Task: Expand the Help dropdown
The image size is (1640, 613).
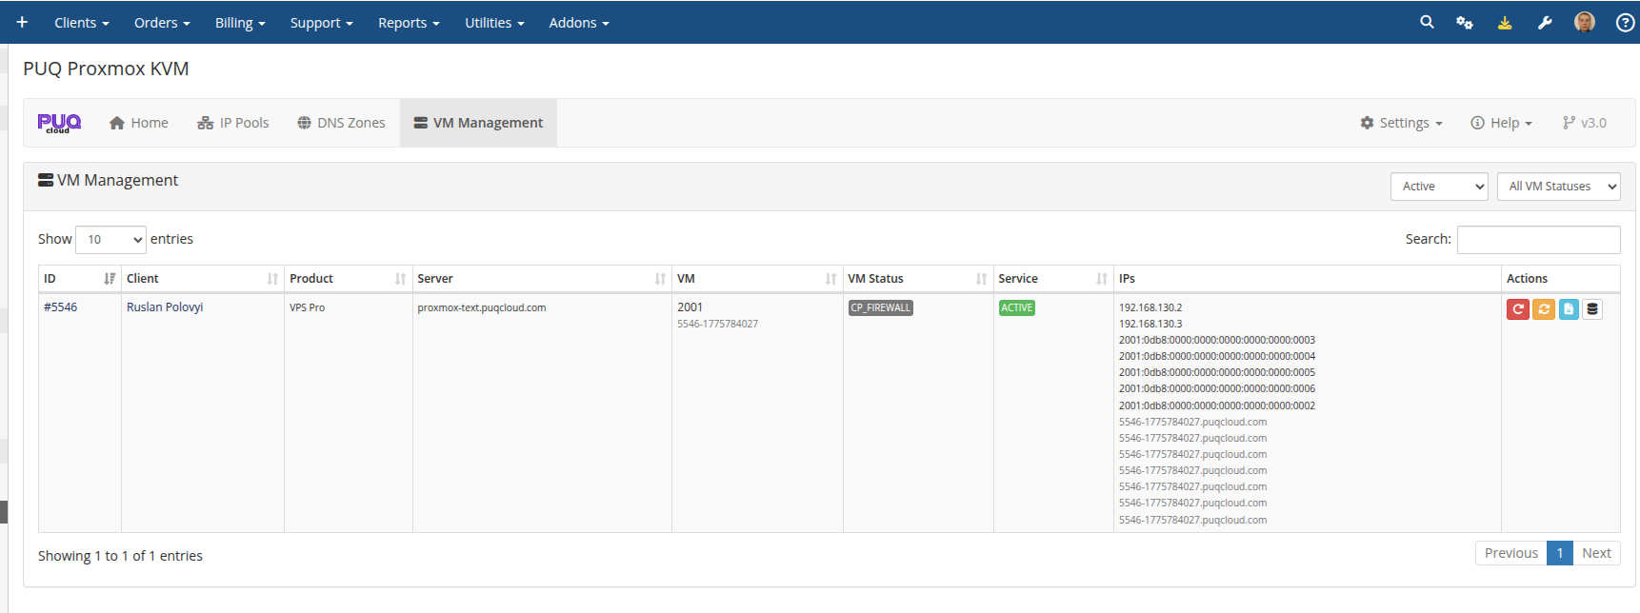Action: pos(1501,123)
